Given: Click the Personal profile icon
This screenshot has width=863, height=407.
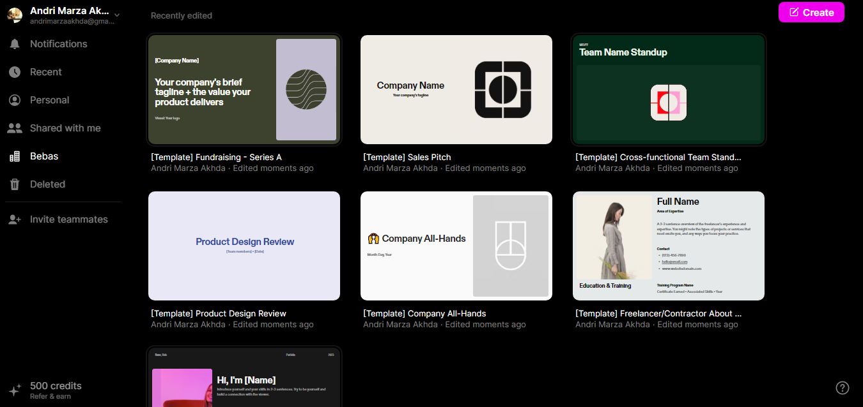Looking at the screenshot, I should click(15, 100).
